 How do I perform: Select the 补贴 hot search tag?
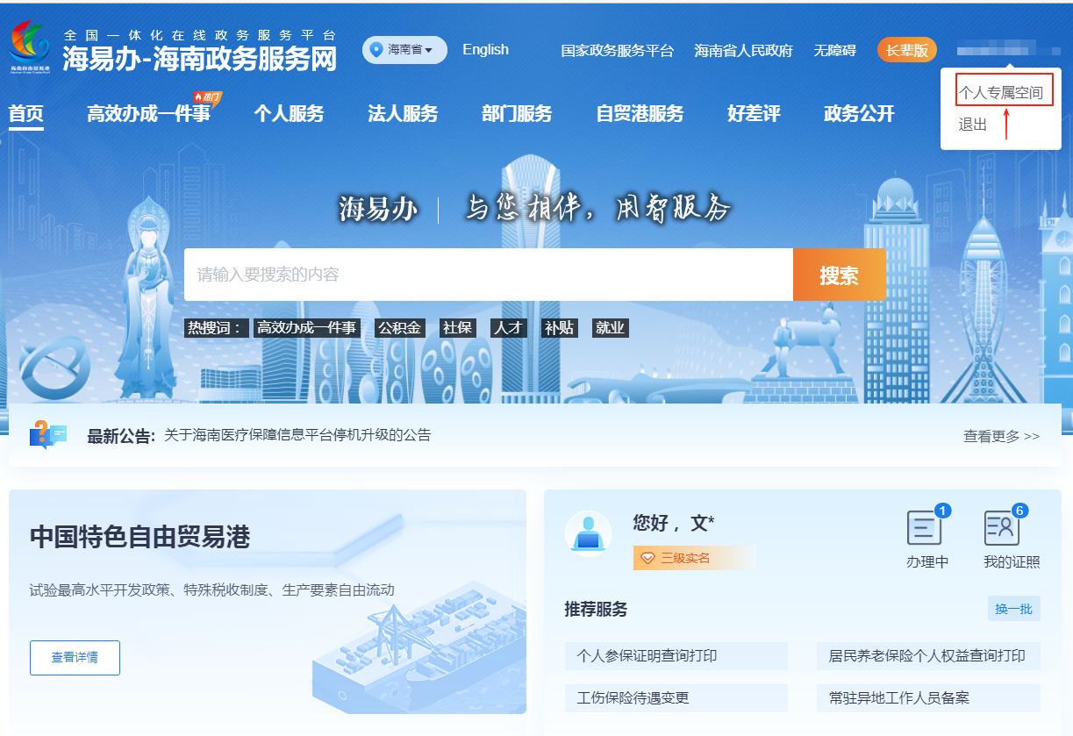tap(559, 328)
